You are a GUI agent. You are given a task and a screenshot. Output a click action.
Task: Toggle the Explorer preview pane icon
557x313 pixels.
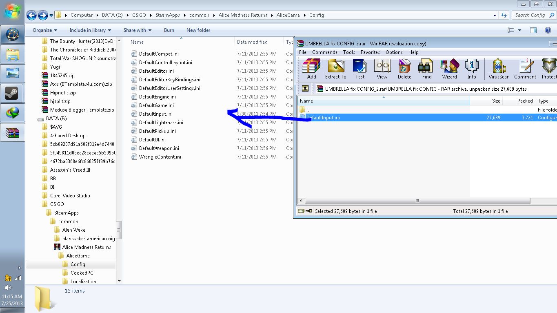(533, 30)
